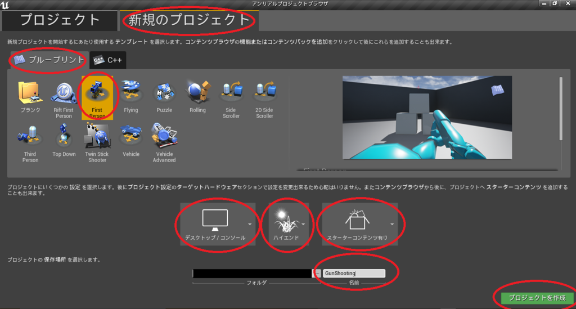Click the First Person template preview image

coord(427,118)
